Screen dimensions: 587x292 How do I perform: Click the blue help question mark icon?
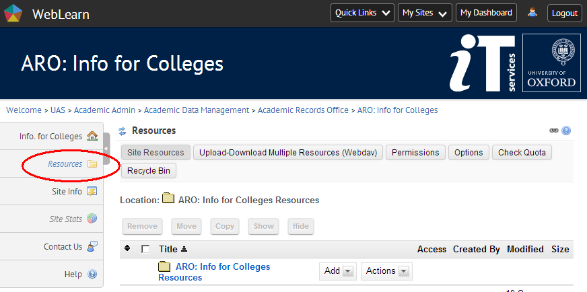point(566,131)
